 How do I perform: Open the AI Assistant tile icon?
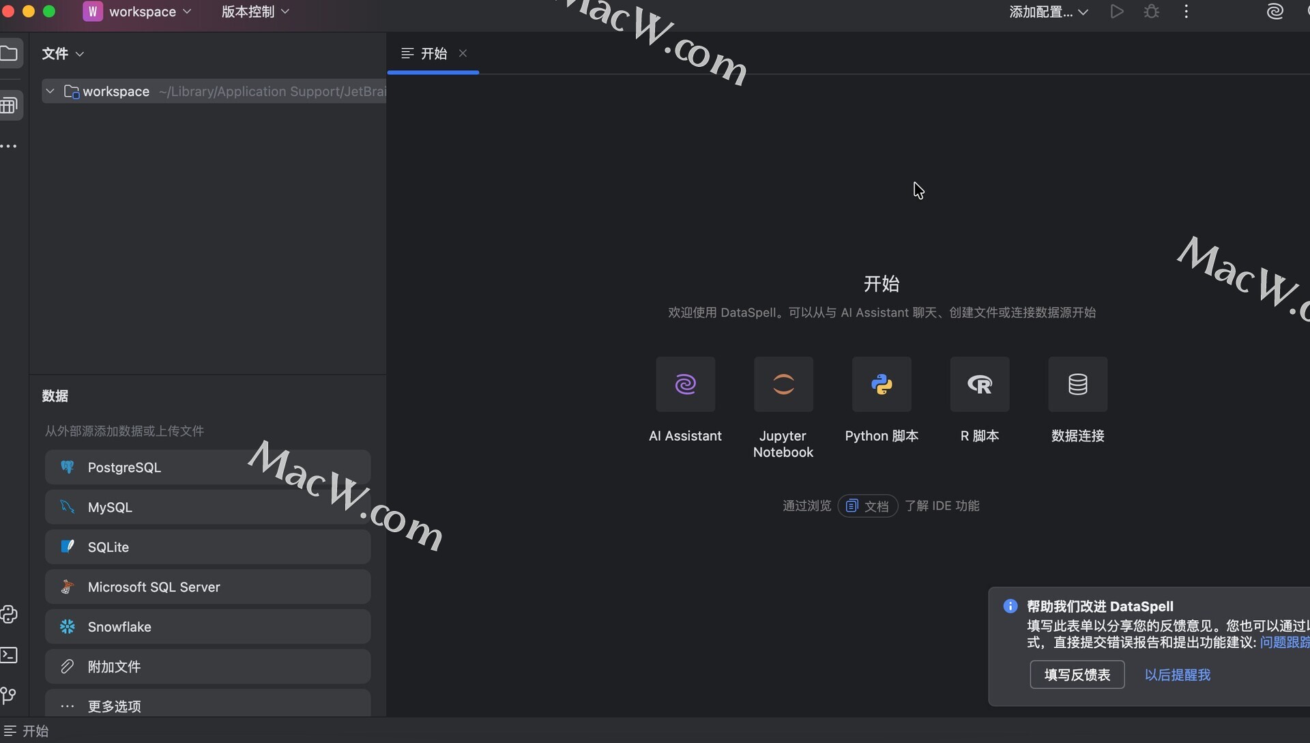click(x=685, y=384)
